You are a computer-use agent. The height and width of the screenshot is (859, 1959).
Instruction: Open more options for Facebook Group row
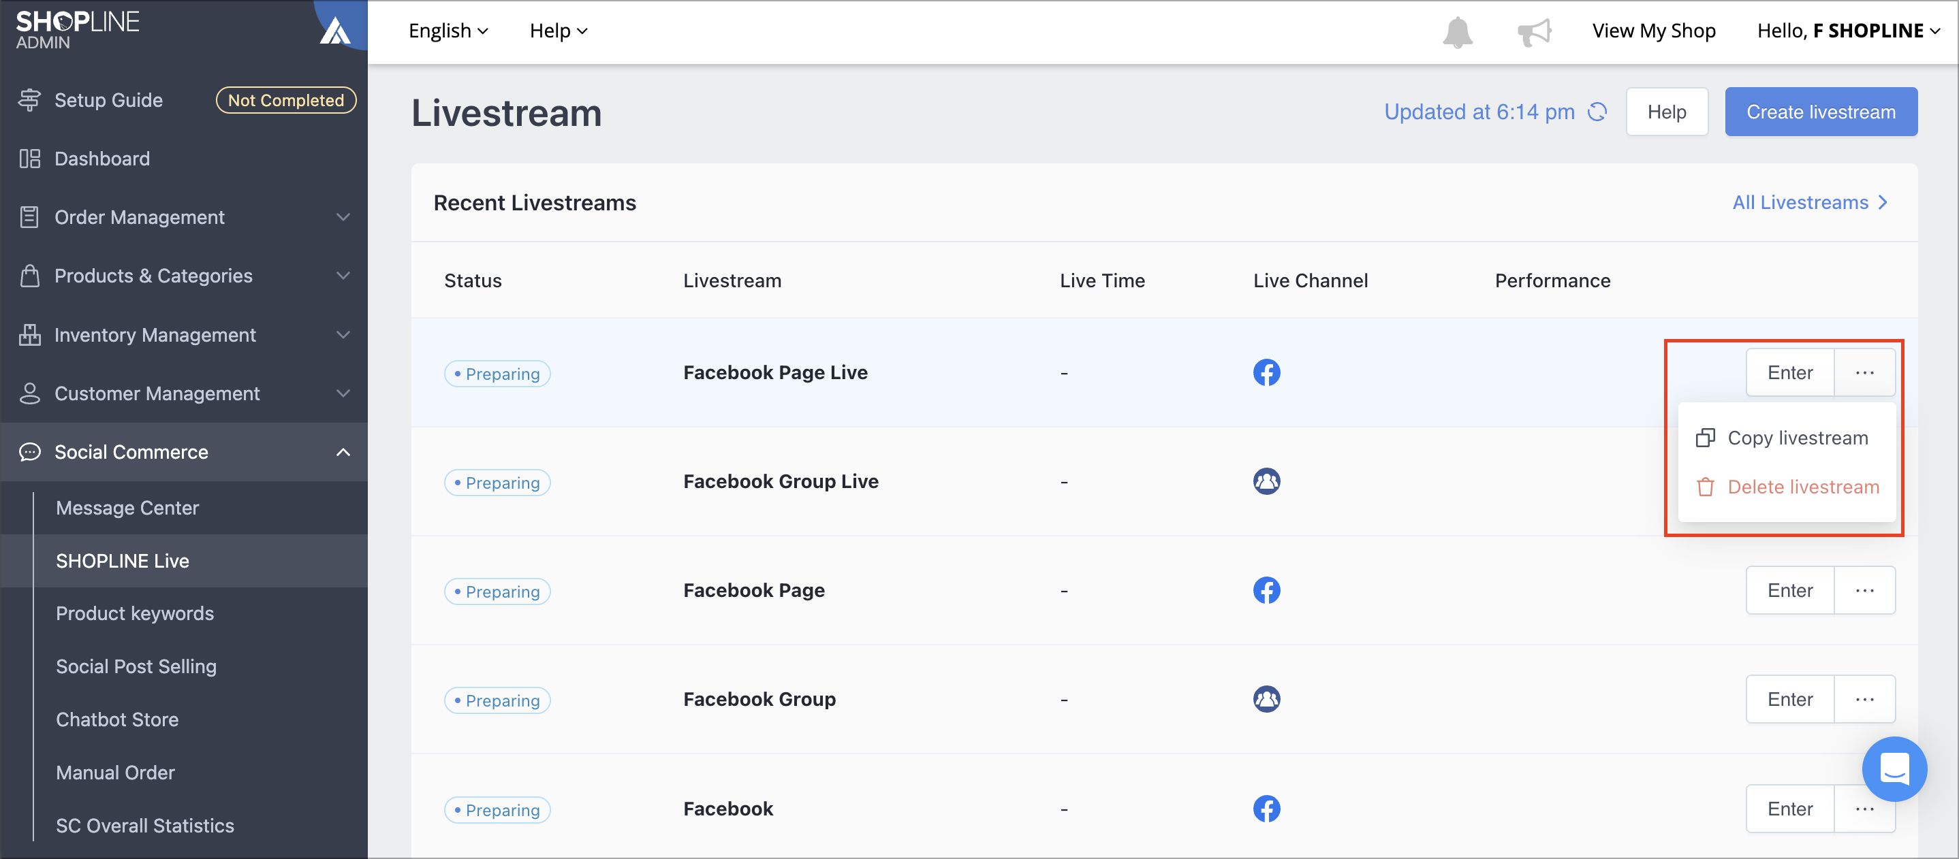click(x=1864, y=698)
